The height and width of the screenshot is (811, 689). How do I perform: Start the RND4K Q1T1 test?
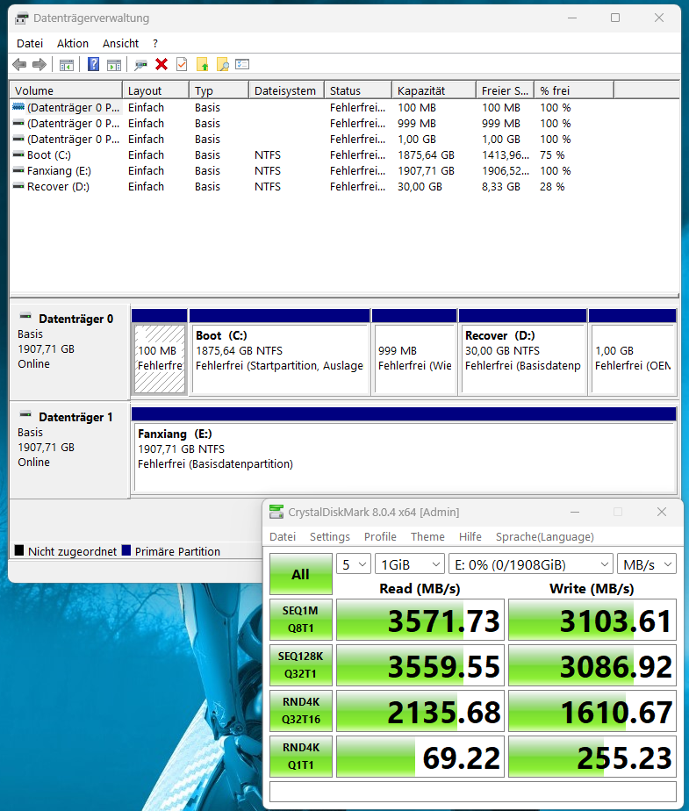pyautogui.click(x=300, y=756)
